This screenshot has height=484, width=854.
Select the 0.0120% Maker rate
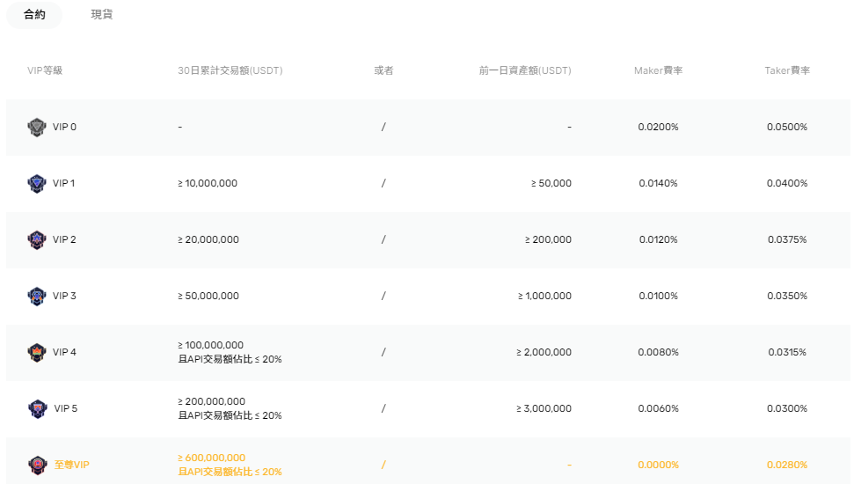tap(658, 239)
